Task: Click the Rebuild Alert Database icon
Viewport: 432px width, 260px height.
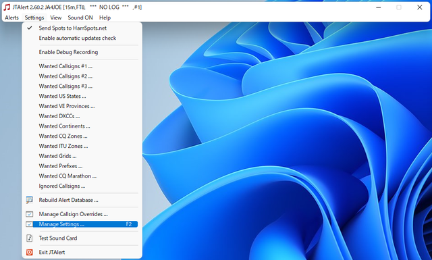Action: pos(30,200)
